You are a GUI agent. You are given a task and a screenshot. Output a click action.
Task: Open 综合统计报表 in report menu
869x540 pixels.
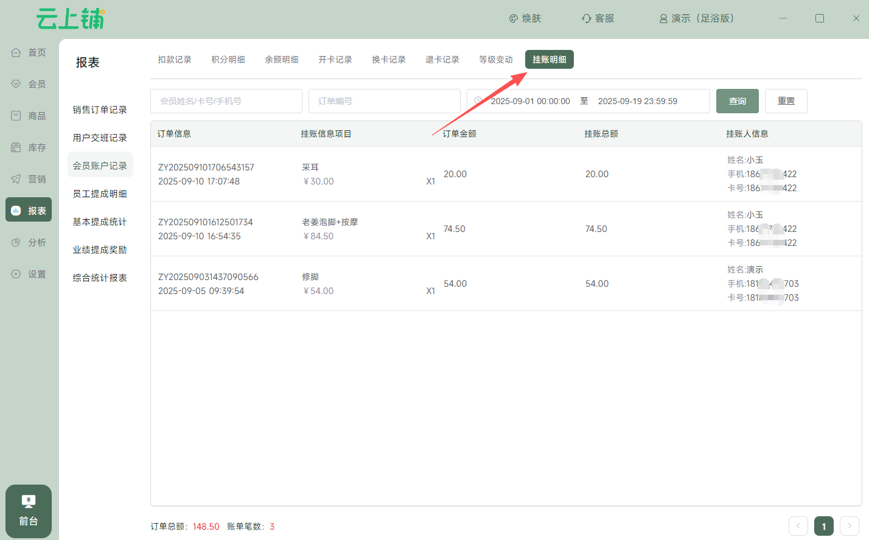click(x=100, y=278)
